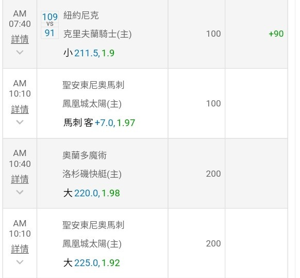Select 小 211.5, 1.9 bet line

tap(89, 53)
